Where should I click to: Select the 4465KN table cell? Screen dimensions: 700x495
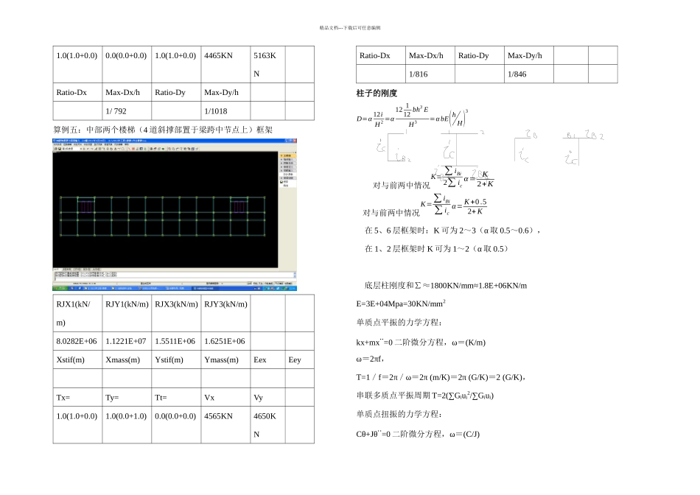click(x=225, y=64)
